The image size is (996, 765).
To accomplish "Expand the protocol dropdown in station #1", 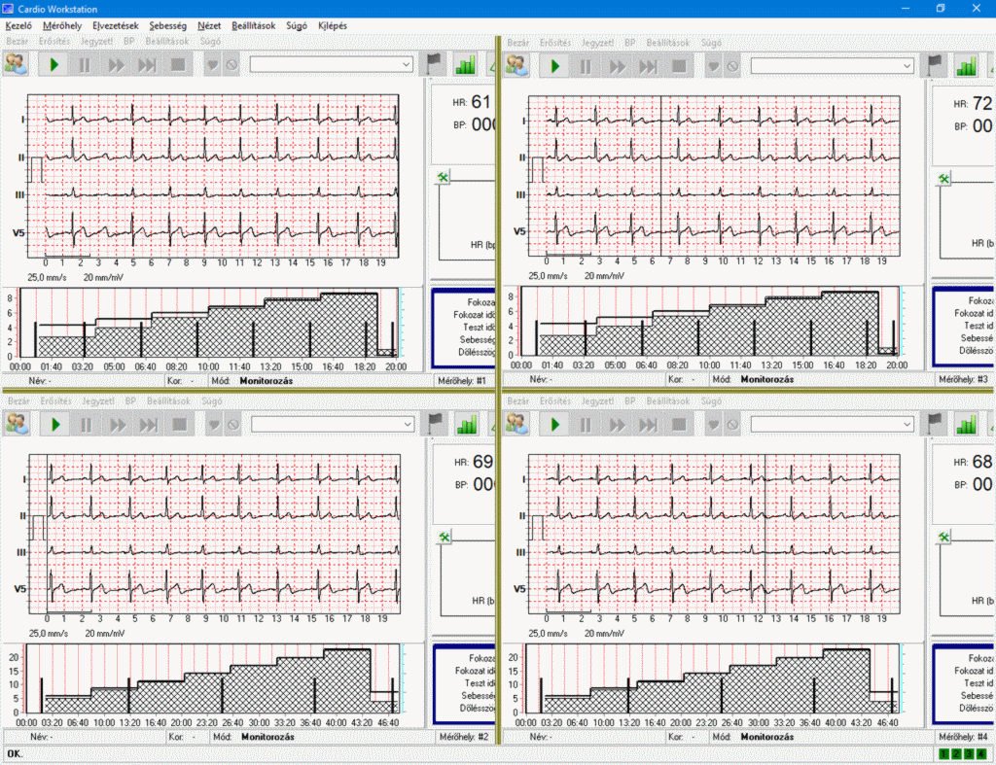I will pyautogui.click(x=406, y=65).
